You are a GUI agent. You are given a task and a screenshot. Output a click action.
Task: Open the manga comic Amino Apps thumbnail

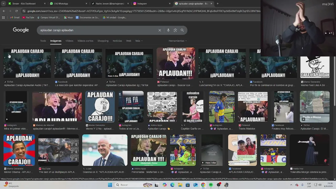pos(162,107)
